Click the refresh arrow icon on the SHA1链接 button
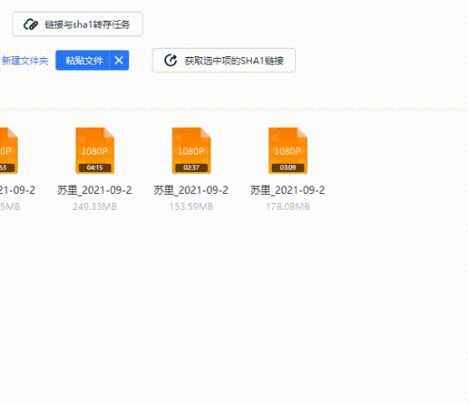468x403 pixels. coord(171,60)
